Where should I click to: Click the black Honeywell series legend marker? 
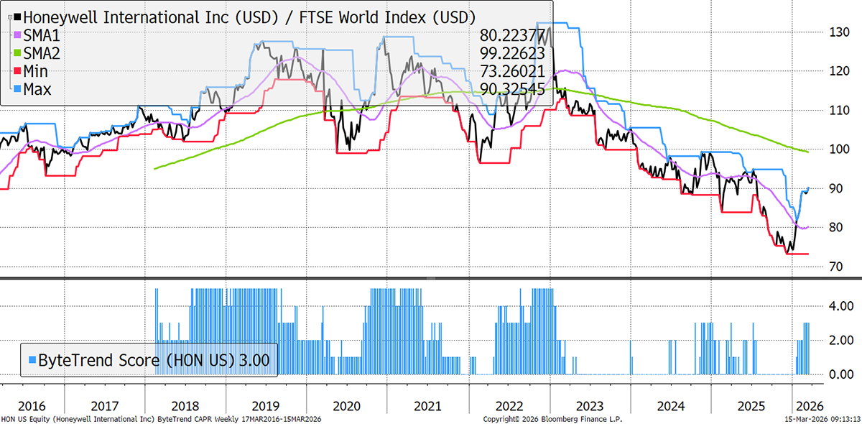click(17, 15)
